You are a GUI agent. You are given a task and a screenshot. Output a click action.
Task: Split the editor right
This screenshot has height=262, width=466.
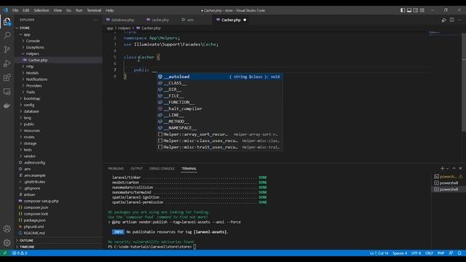tap(451, 20)
